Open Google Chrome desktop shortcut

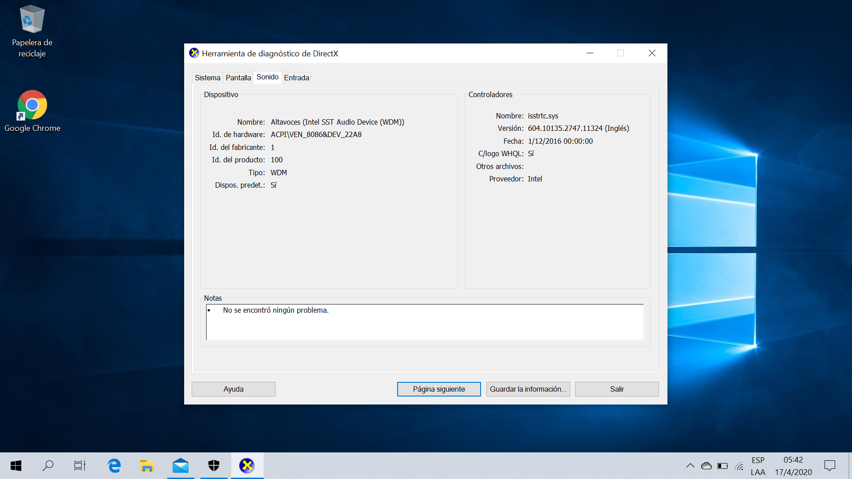click(x=32, y=111)
